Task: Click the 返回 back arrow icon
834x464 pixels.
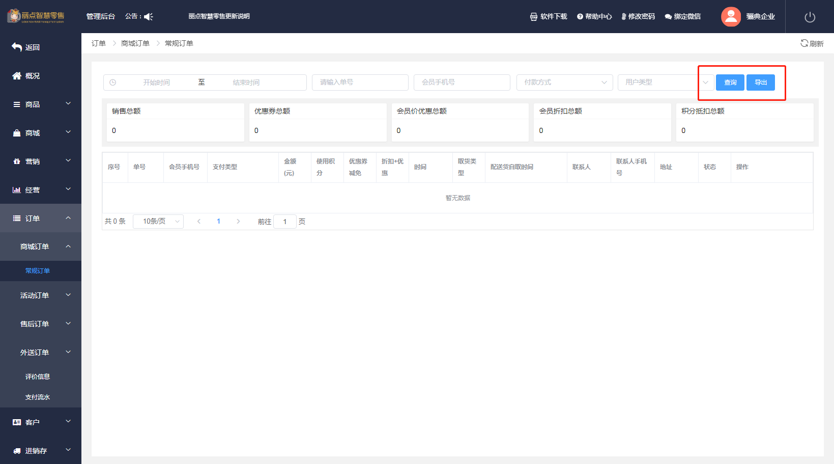Action: [16, 47]
